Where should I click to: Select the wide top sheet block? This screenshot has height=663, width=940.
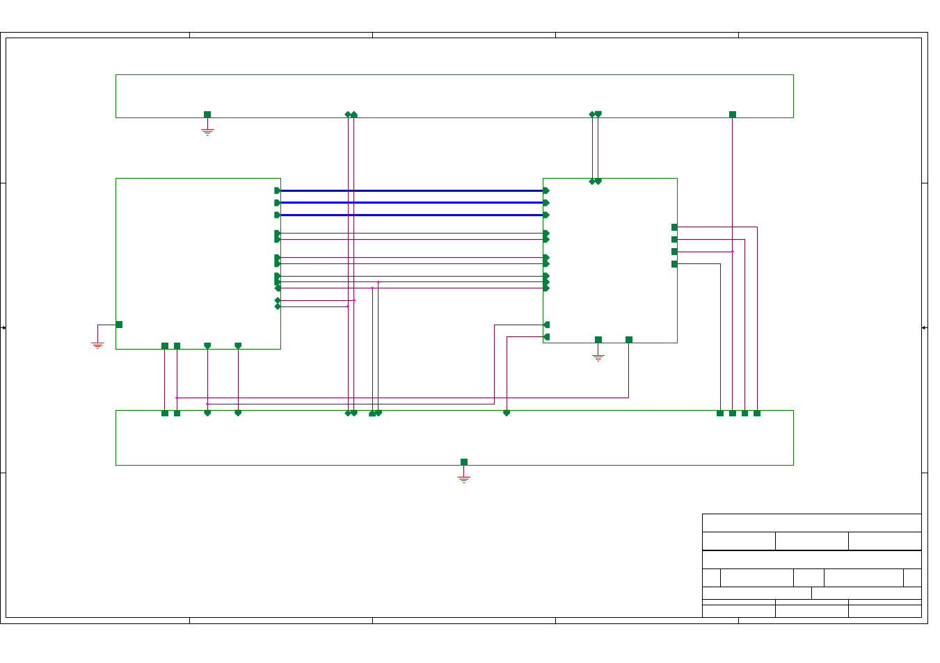454,96
